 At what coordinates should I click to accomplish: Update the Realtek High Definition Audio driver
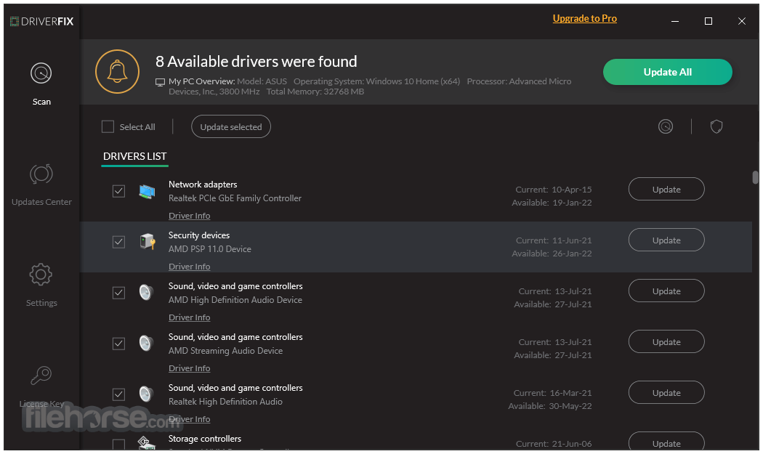[666, 393]
